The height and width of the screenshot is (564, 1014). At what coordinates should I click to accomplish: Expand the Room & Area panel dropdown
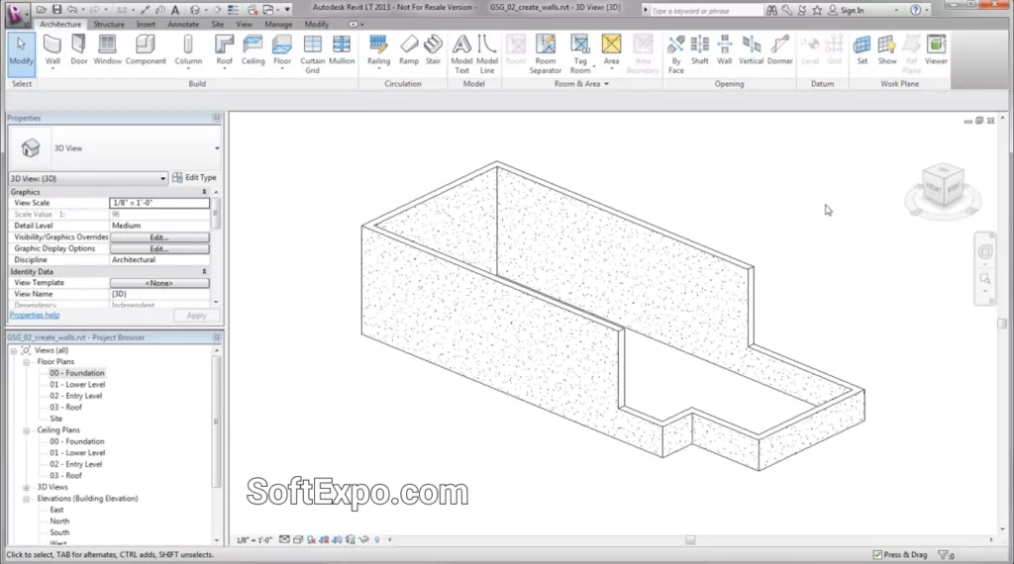tap(606, 84)
